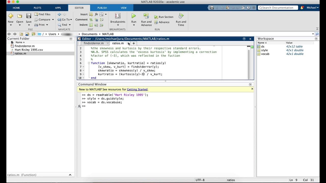The height and width of the screenshot is (183, 326).
Task: Click Find Files in the File group
Action: click(x=42, y=14)
